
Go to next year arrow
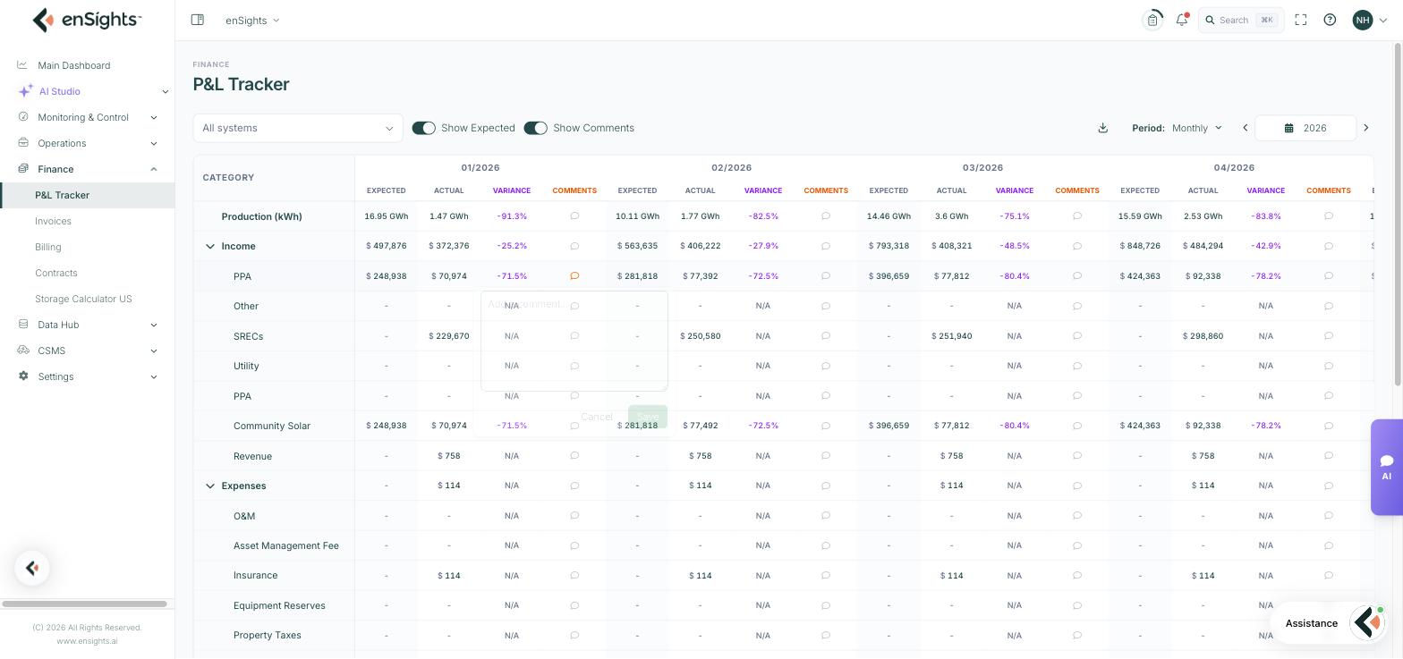click(1366, 128)
